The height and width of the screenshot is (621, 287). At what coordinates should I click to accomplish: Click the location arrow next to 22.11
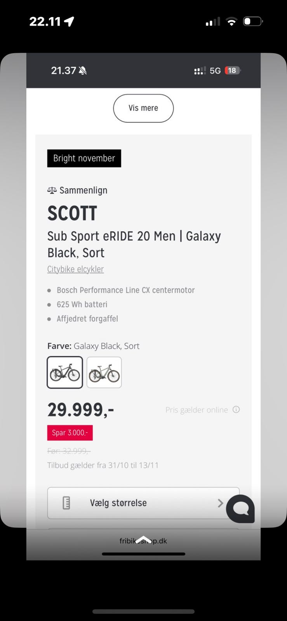pos(69,22)
